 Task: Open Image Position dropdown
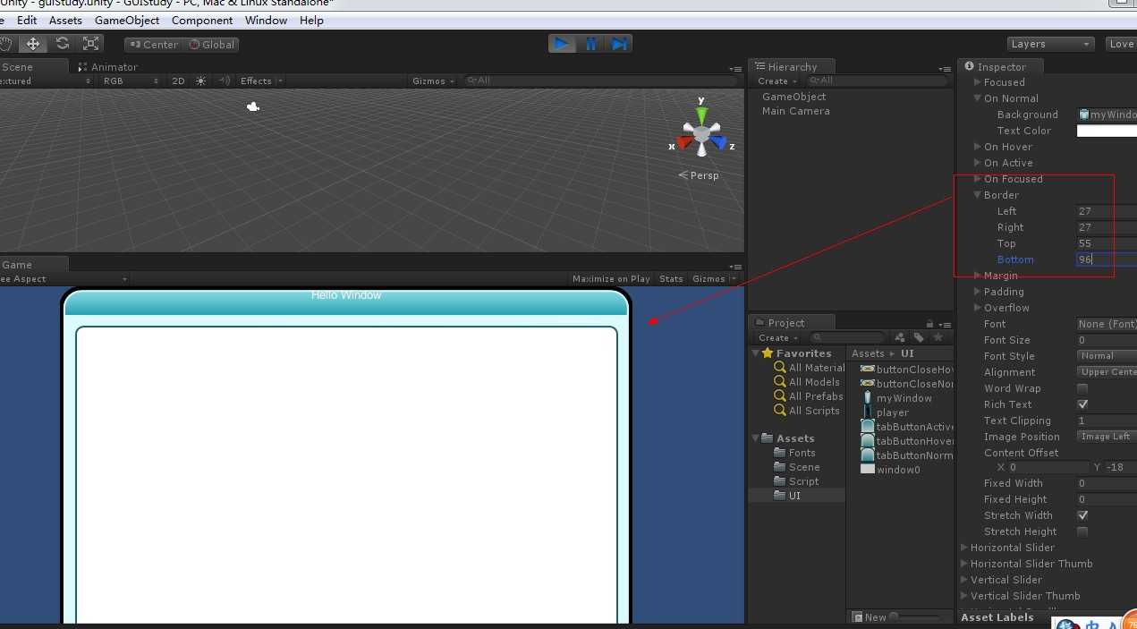tap(1107, 437)
